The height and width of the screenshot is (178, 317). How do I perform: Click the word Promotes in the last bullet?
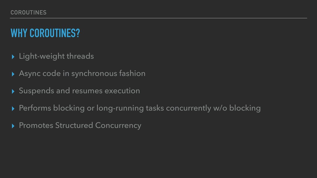[x=36, y=125]
